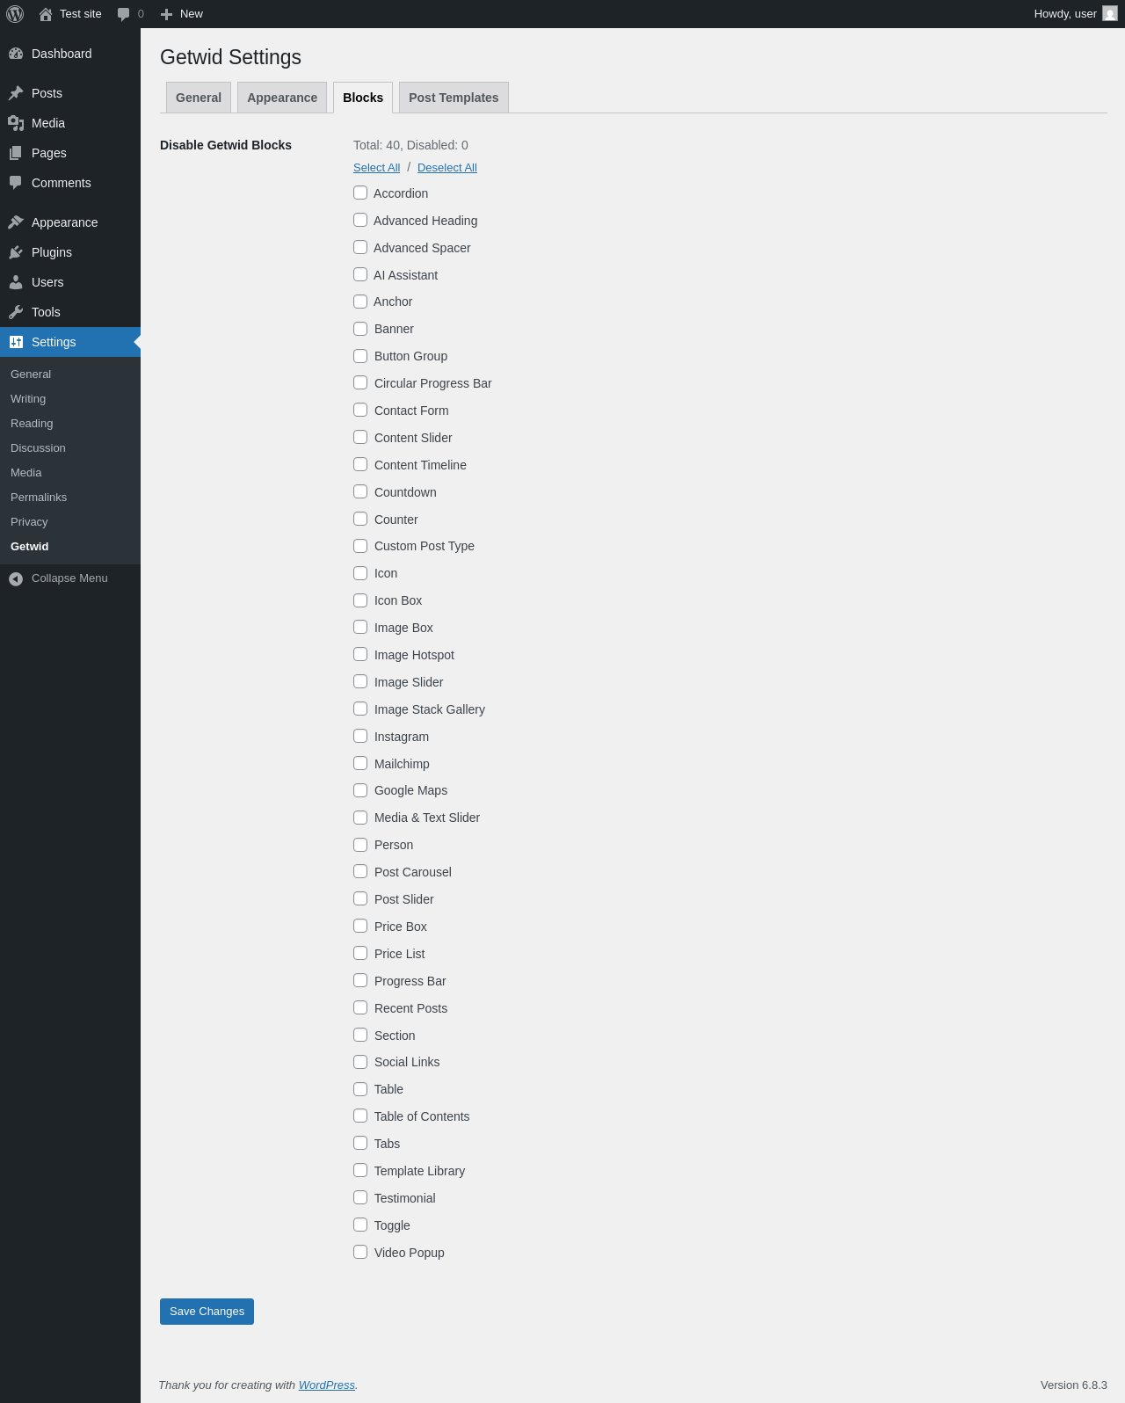Tick the Video Popup checkbox
Image resolution: width=1125 pixels, height=1403 pixels.
(x=360, y=1252)
